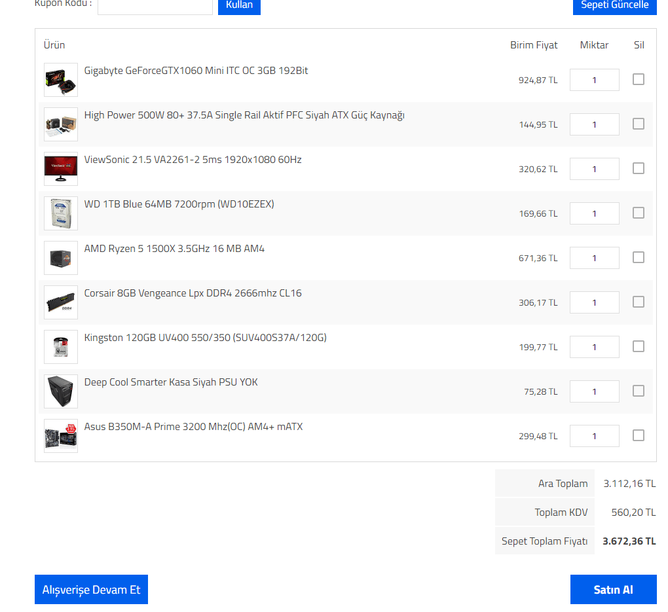Viewport: 668px width, 612px height.
Task: Edit quantity field for Gigabyte GeForce GTX1060
Action: (594, 80)
